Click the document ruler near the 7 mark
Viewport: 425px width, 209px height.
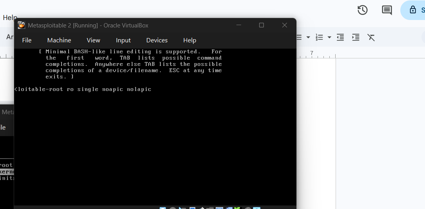coord(312,54)
